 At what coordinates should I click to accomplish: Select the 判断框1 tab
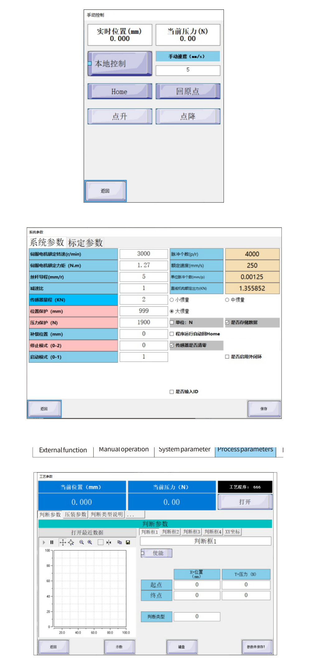(x=150, y=532)
